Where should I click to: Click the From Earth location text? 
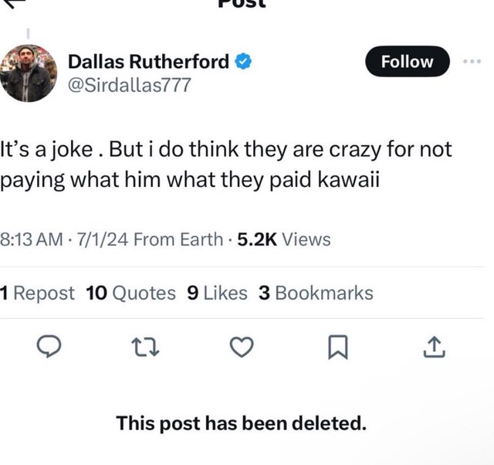(178, 239)
